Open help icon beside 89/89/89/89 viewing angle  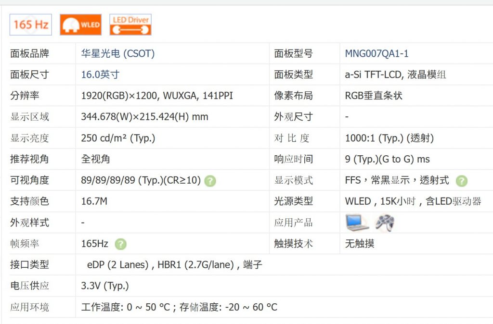(x=210, y=181)
